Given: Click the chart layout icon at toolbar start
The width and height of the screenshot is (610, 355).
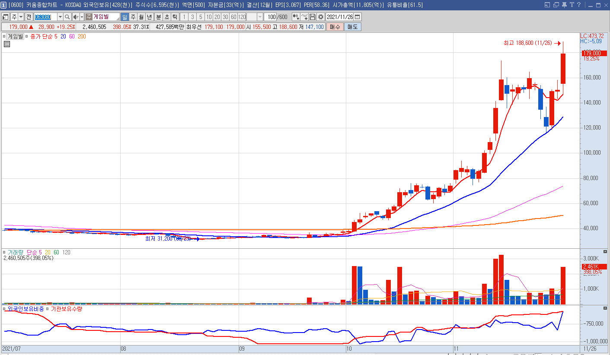Looking at the screenshot, I should tap(6, 17).
